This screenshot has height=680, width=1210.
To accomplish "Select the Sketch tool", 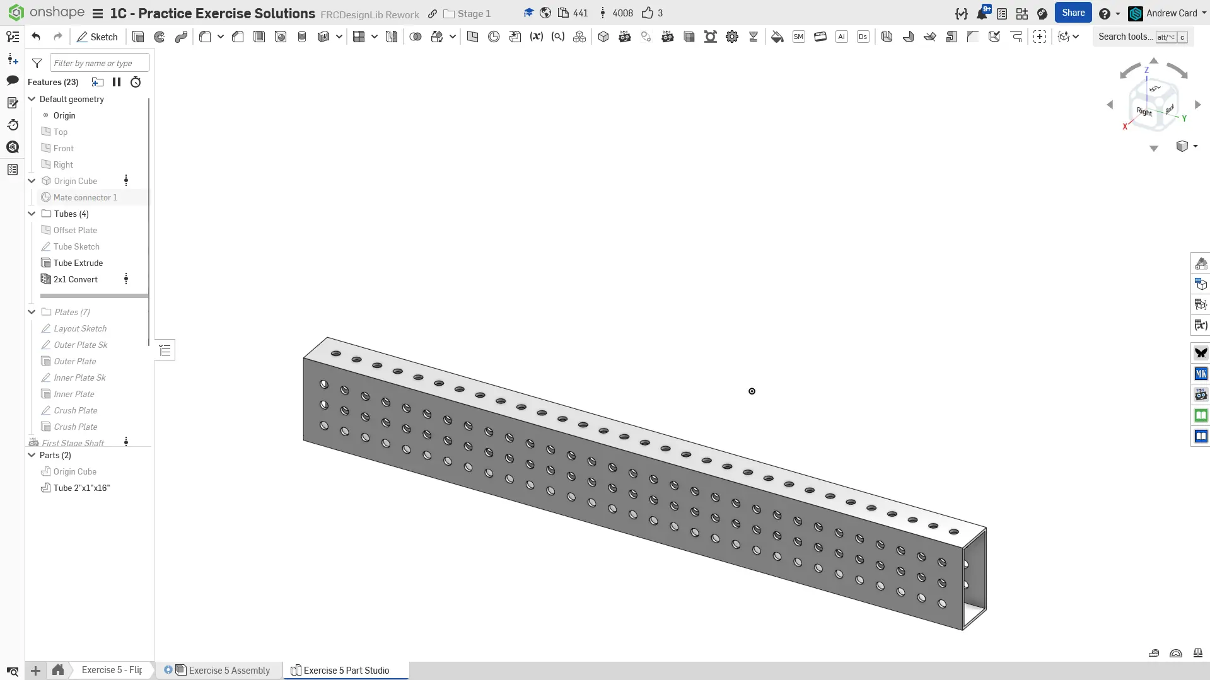I will 97,37.
